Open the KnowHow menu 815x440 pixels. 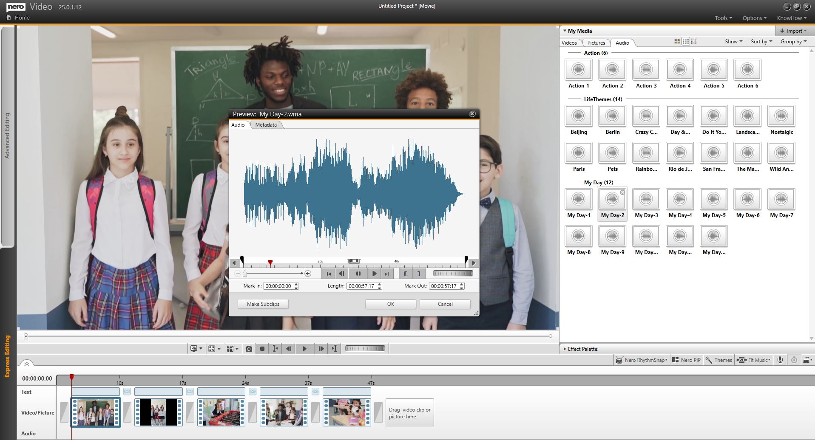tap(792, 18)
